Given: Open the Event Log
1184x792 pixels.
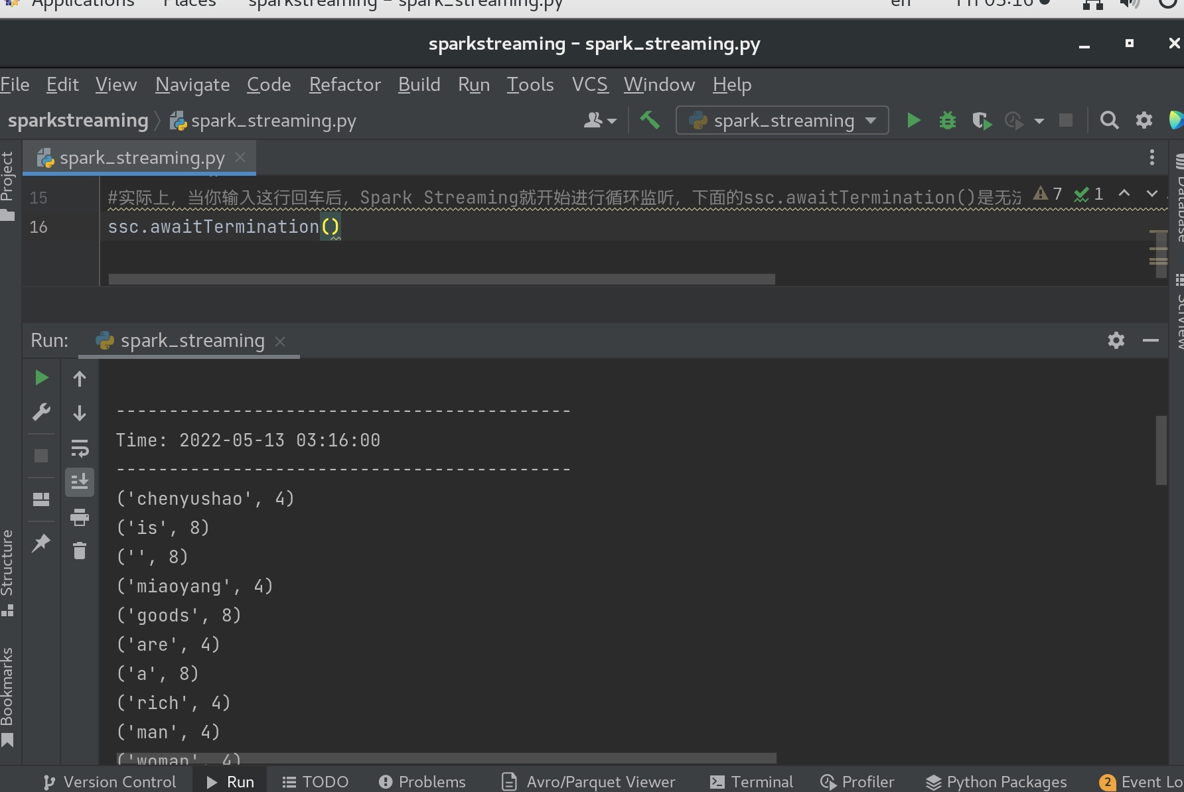Looking at the screenshot, I should click(1141, 782).
